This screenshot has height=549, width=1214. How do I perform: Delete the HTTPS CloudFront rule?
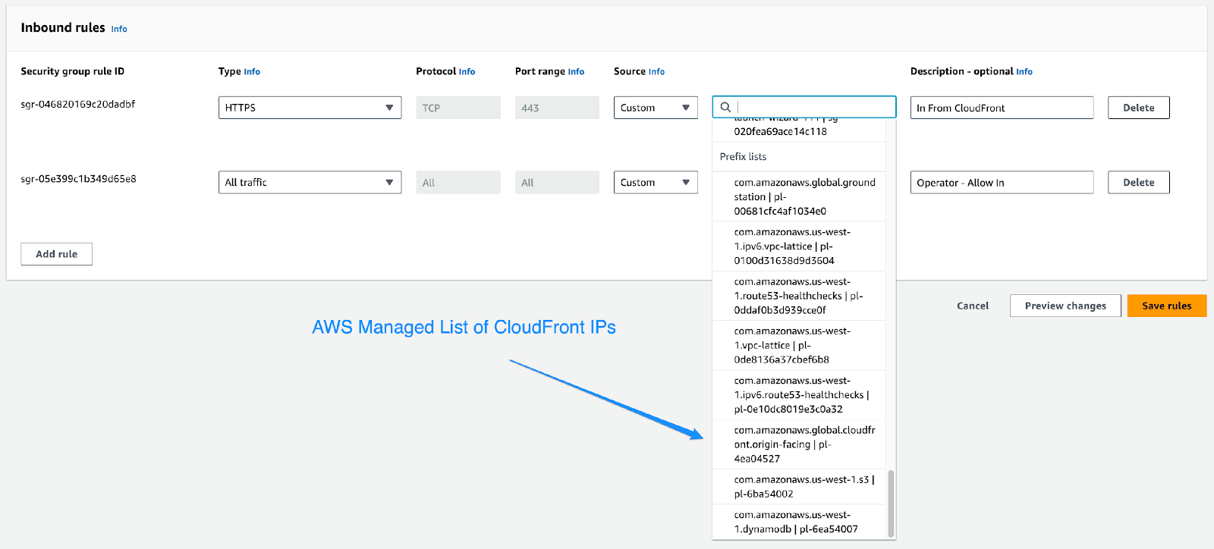[x=1138, y=108]
